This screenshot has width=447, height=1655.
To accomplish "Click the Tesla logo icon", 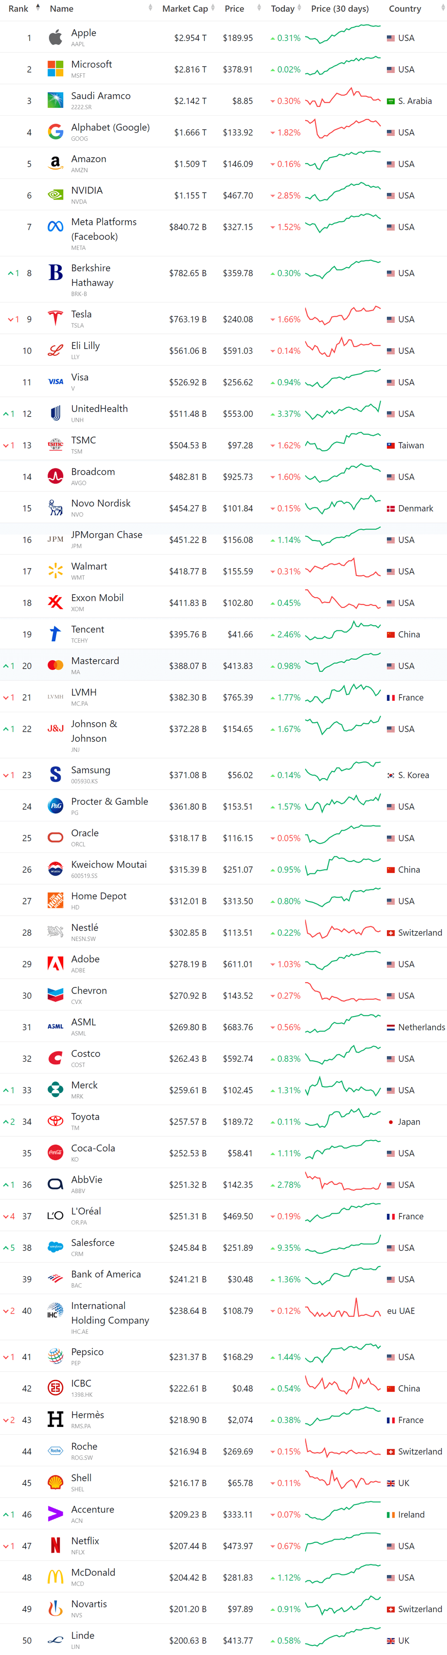I will pos(56,319).
